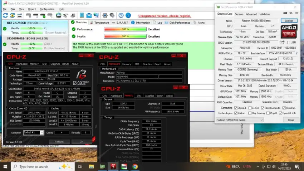Viewport: 304px width, 171px height.
Task: Switch to the S.M.A.R.T. tab
Action: pos(120,23)
